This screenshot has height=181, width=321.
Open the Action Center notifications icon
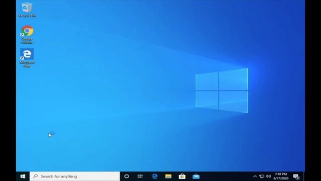[x=296, y=176]
